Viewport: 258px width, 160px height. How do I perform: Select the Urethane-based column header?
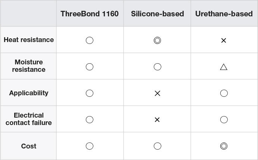(224, 14)
